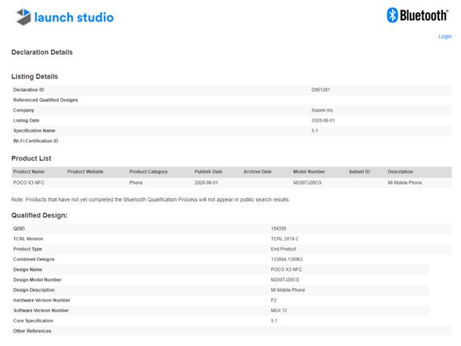Click the Subset ID column header

(x=359, y=171)
